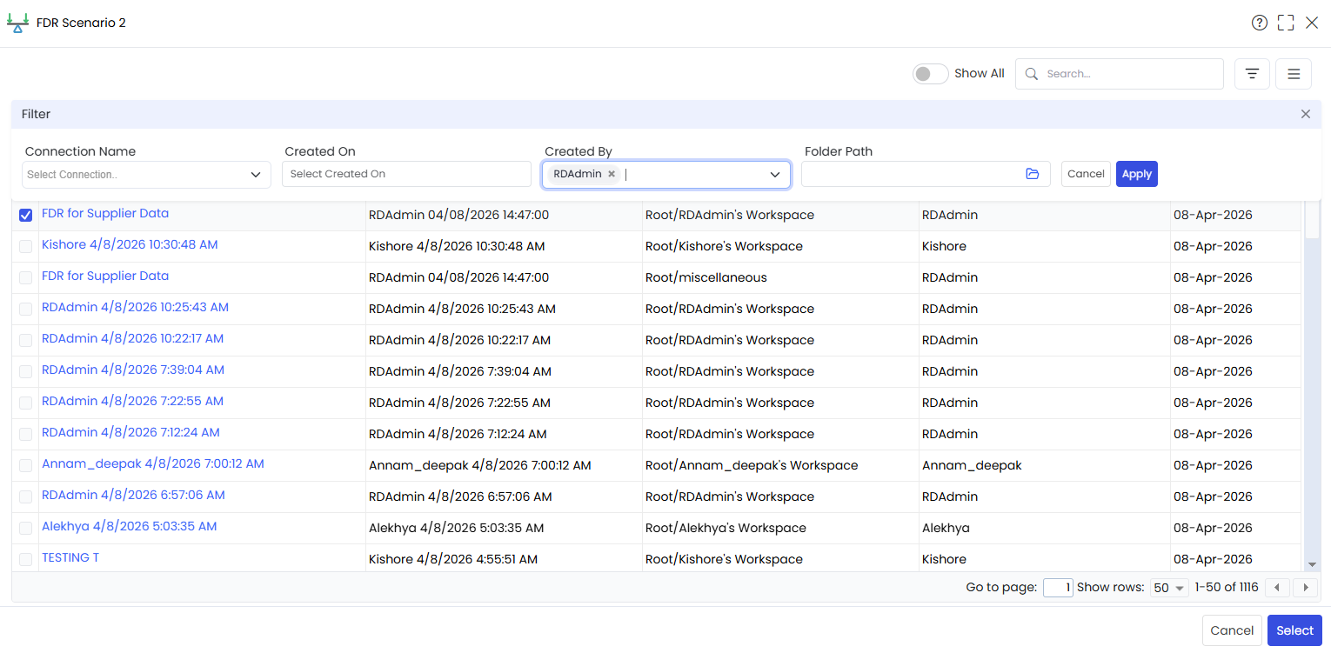
Task: Apply the filter
Action: click(x=1137, y=174)
